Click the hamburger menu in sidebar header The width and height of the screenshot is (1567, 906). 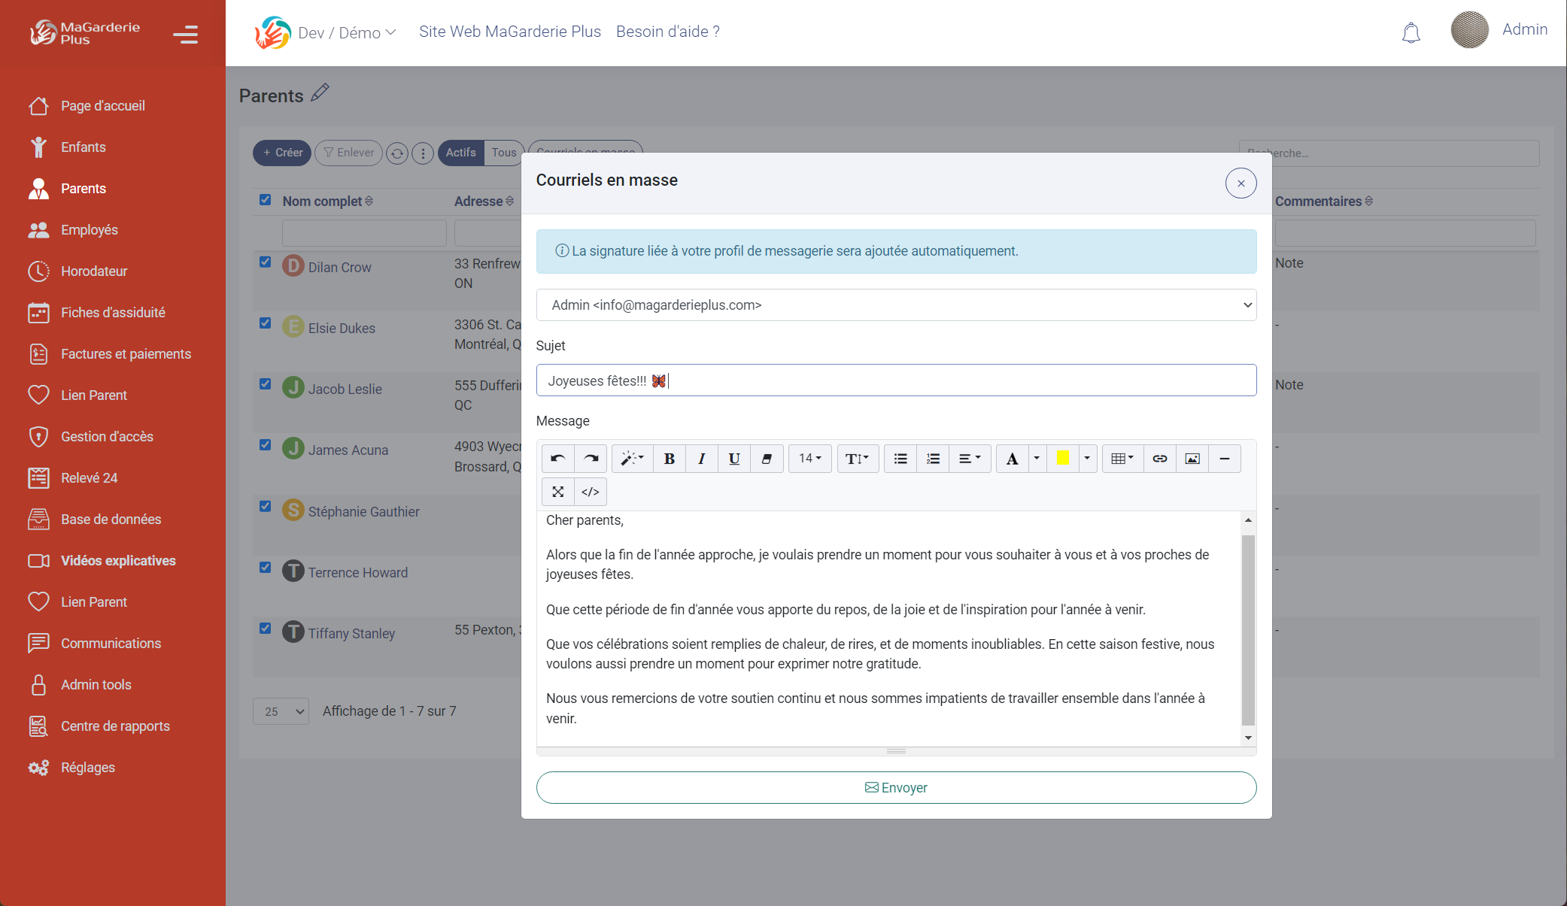185,34
